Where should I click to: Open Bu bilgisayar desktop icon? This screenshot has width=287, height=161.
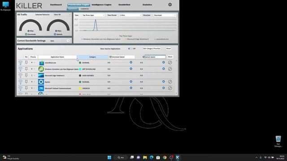coord(6,6)
